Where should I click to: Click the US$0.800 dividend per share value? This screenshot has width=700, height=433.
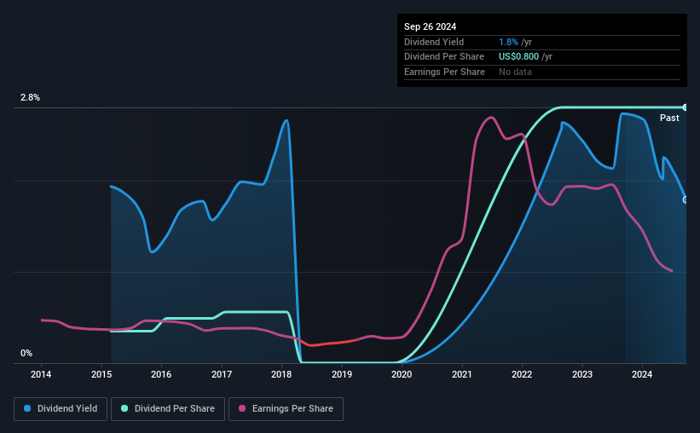tap(518, 57)
